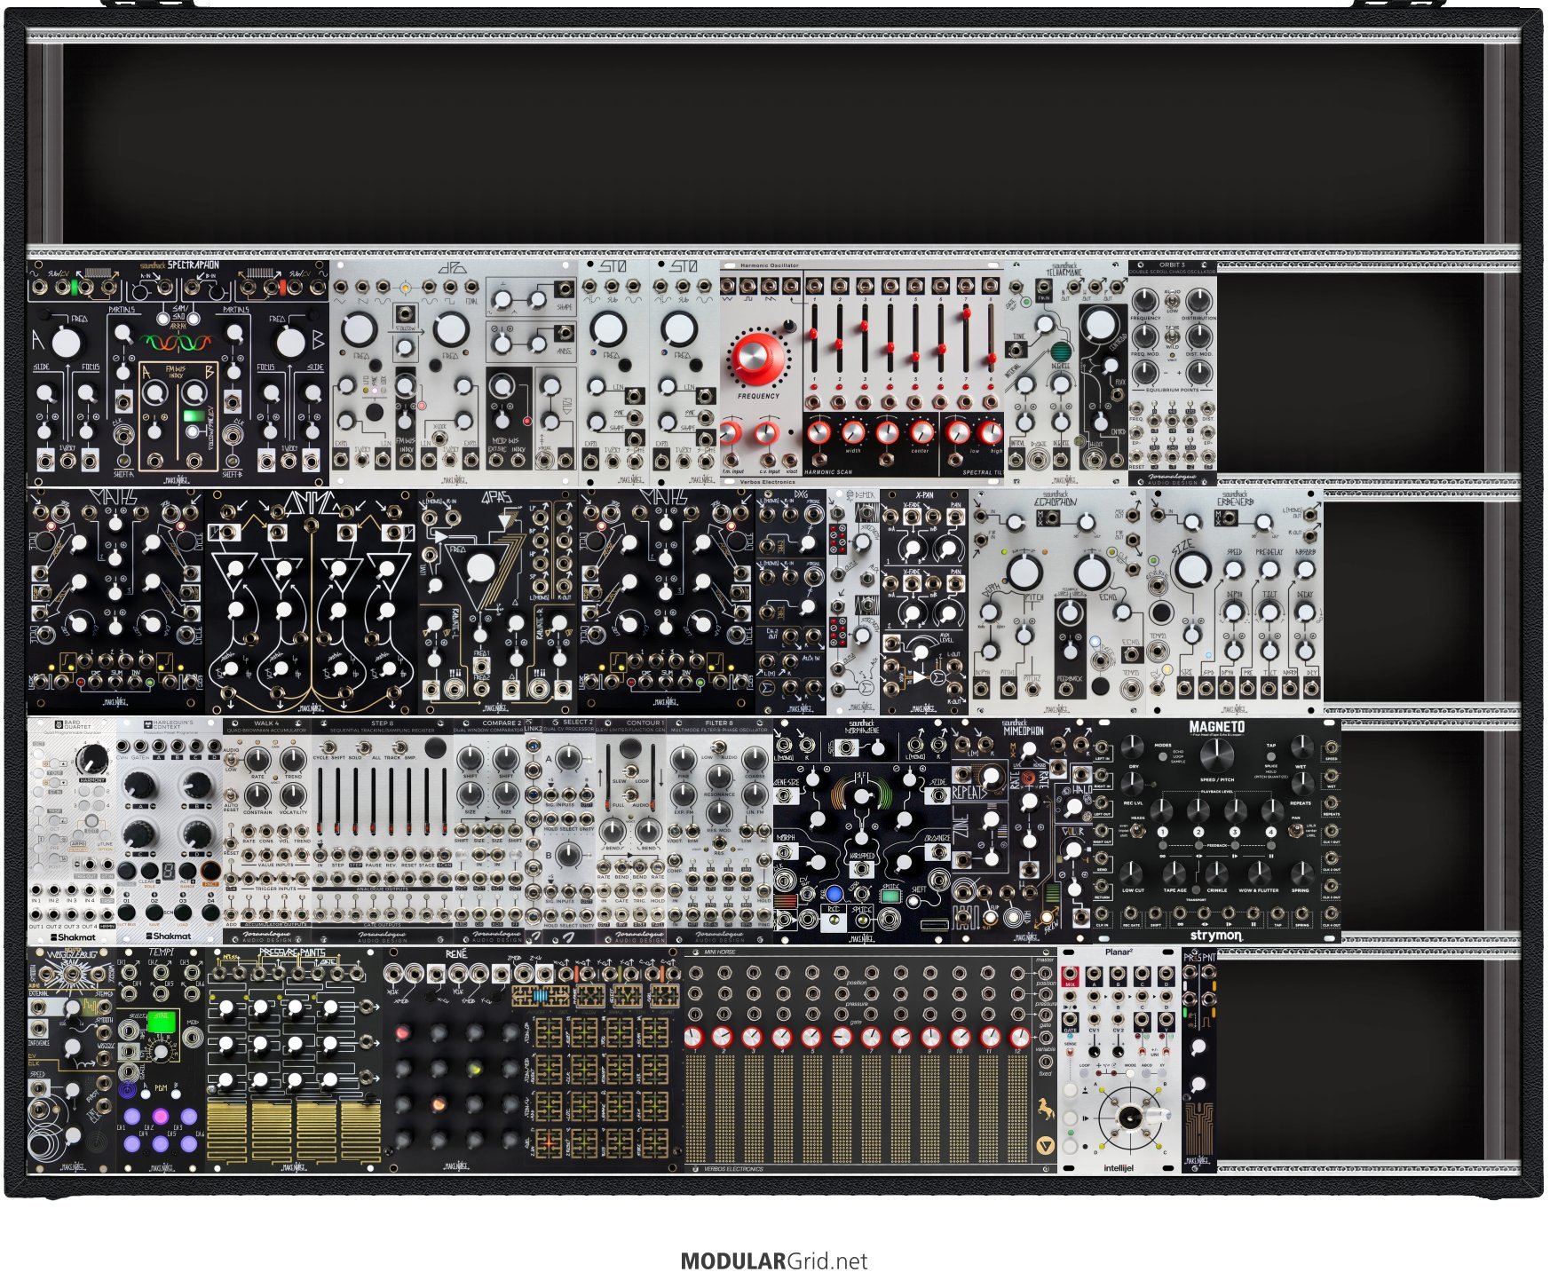The image size is (1550, 1280).
Task: Click the Volatility knob on Walk 4
Action: pos(293,794)
